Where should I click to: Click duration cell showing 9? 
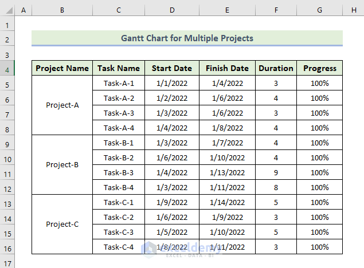coord(276,173)
